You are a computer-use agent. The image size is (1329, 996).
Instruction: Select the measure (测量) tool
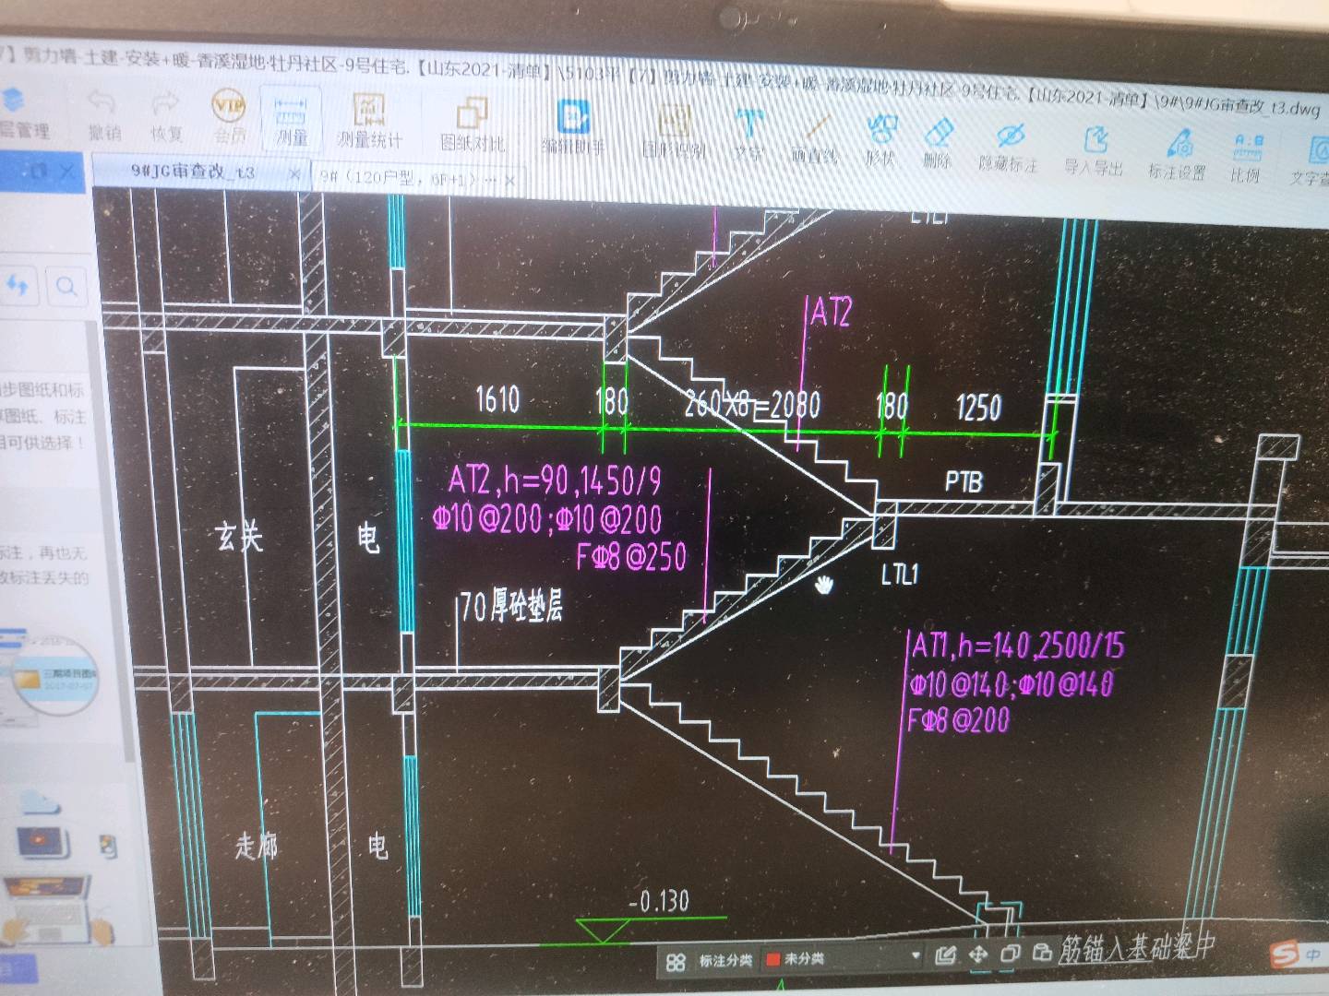point(291,120)
